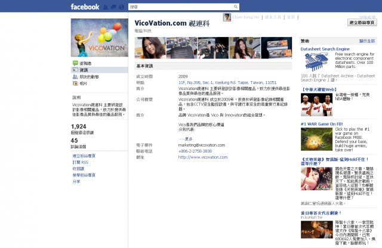
Task: Click the fantasy woman game ad image
Action: (316, 179)
